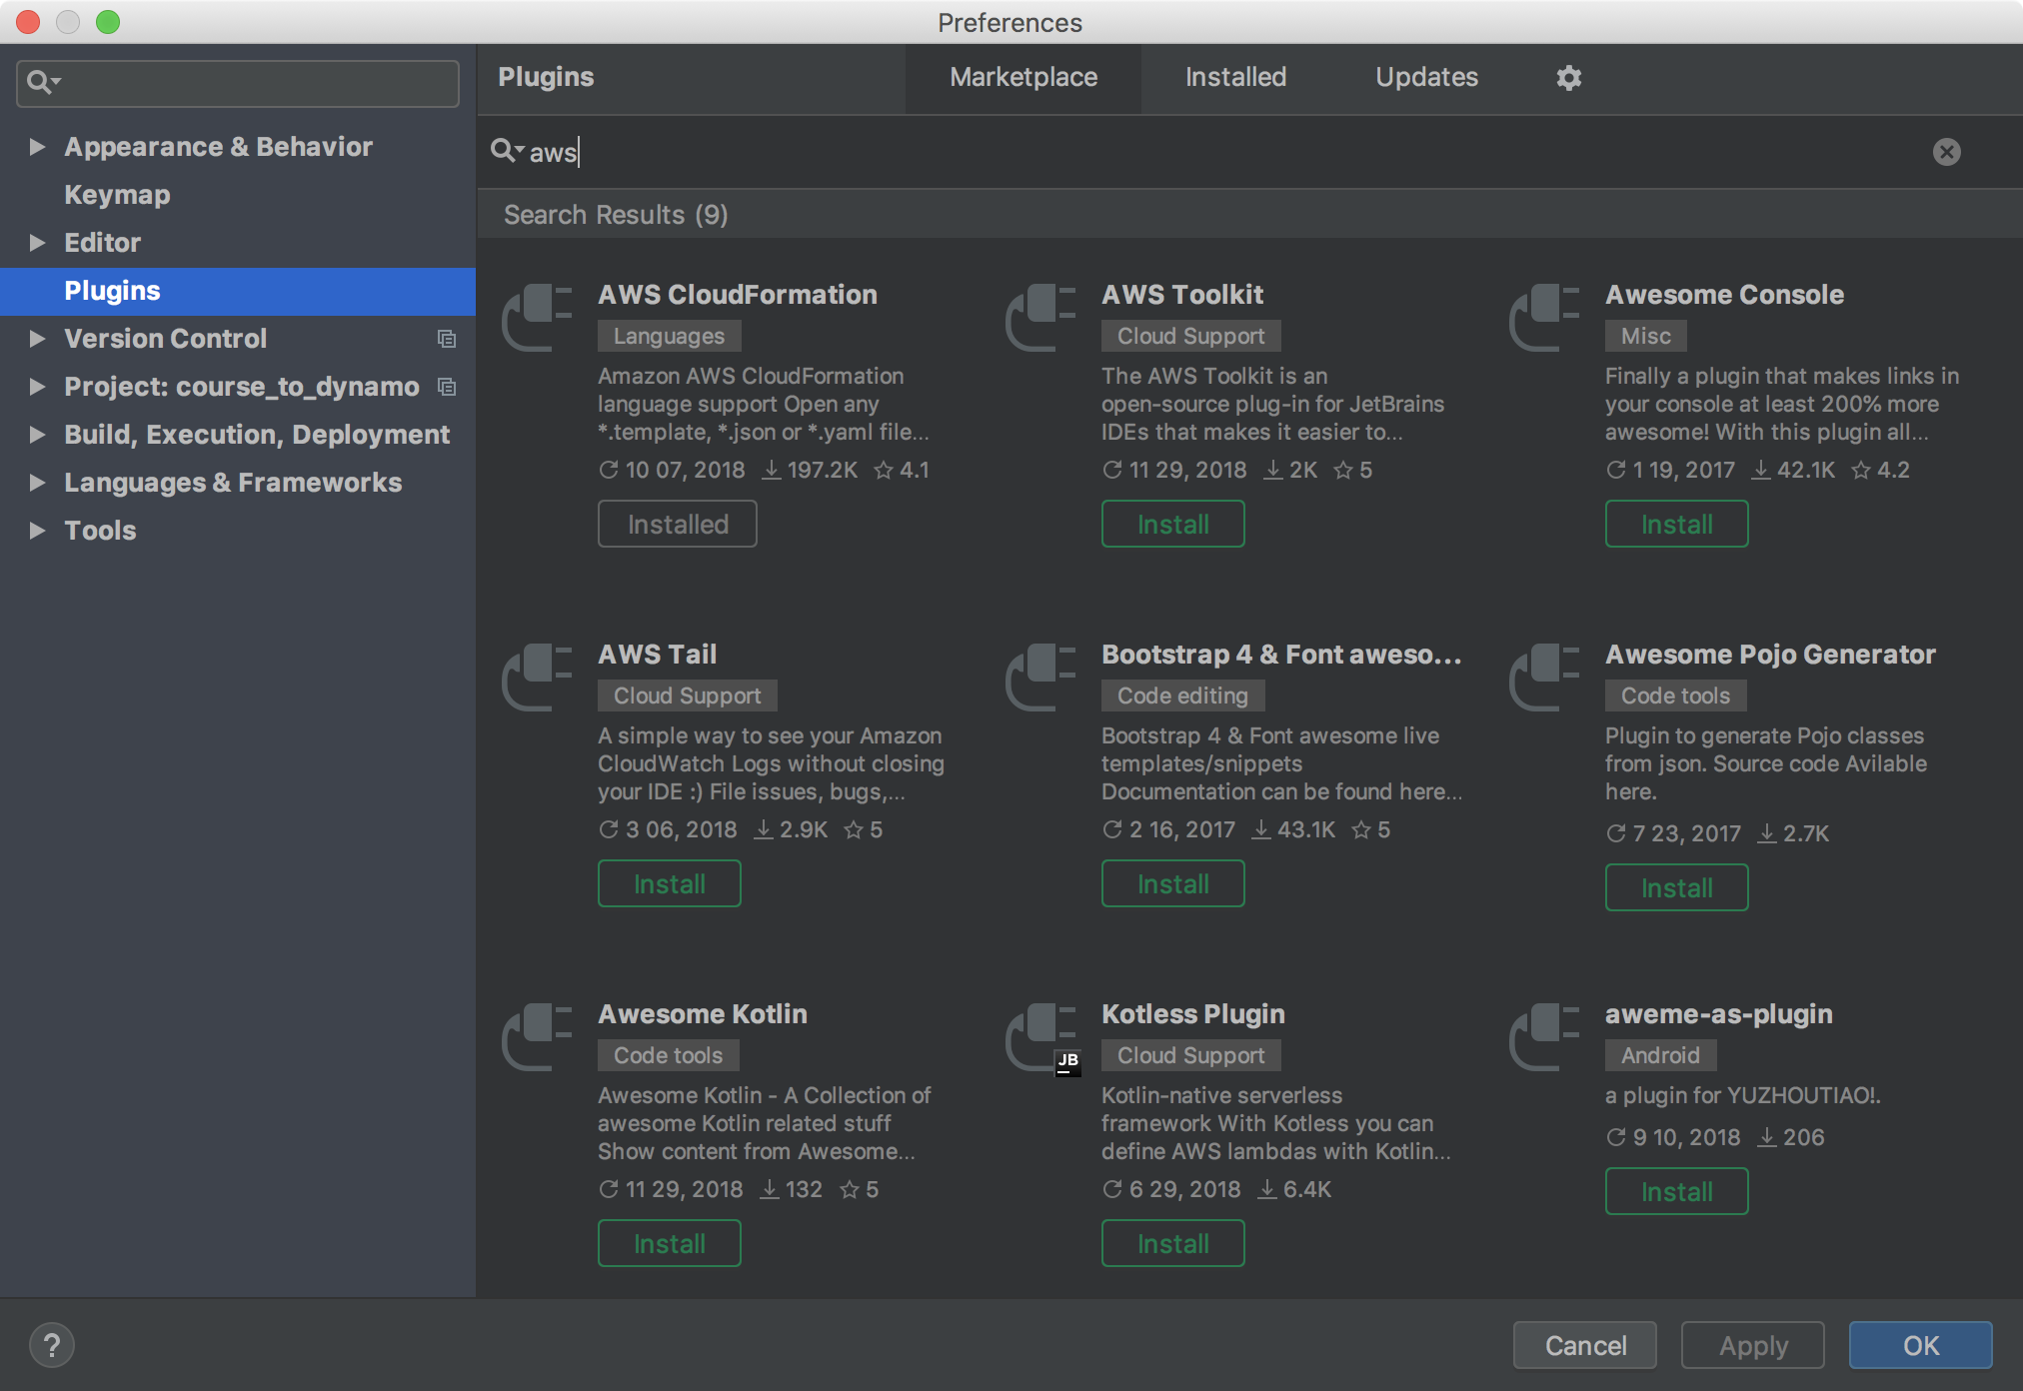Install the AWS Tail plugin
Viewport: 2023px width, 1391px height.
[670, 883]
